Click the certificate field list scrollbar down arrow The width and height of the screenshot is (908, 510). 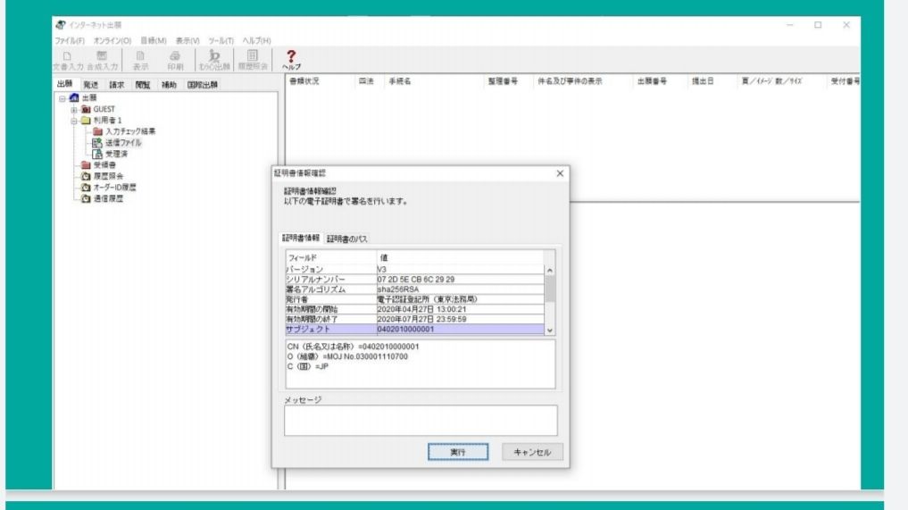[x=550, y=330]
